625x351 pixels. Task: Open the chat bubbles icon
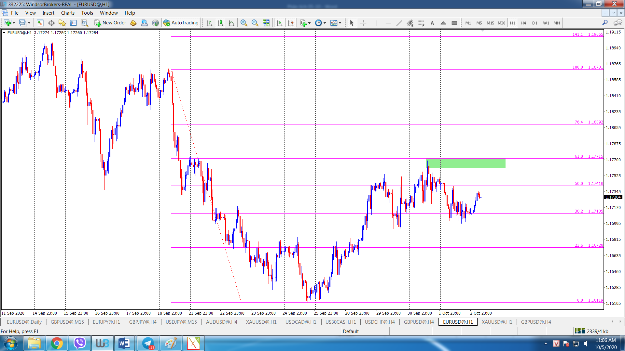click(618, 22)
